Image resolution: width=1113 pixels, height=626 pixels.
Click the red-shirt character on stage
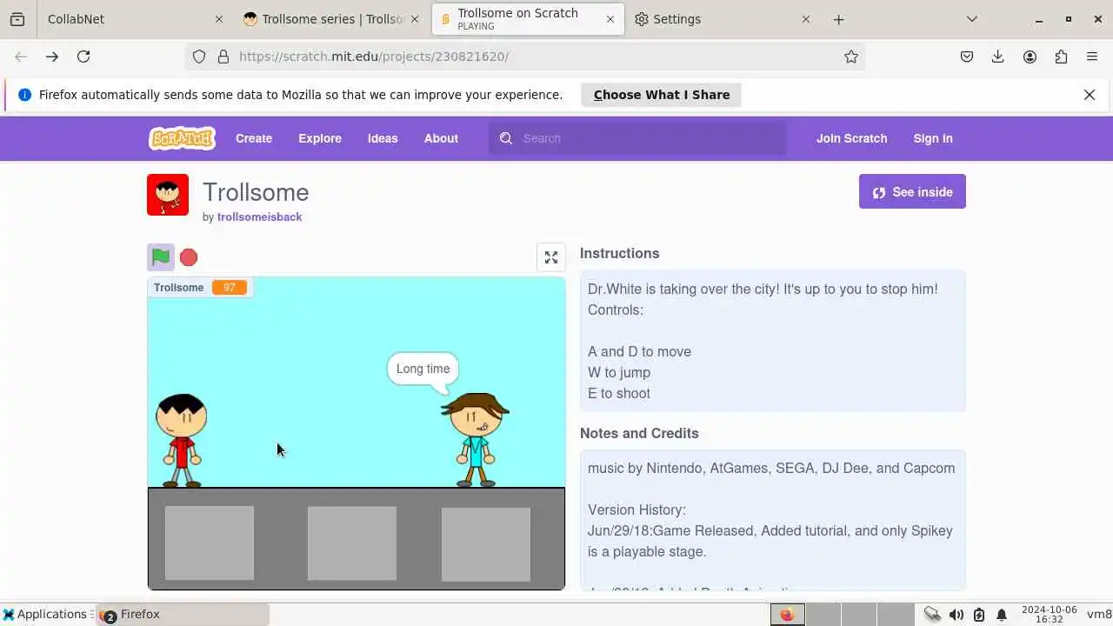pyautogui.click(x=181, y=441)
